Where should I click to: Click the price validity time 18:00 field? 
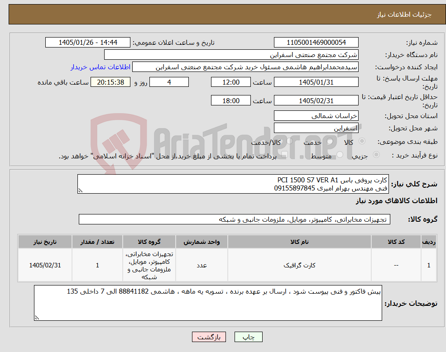click(x=230, y=100)
